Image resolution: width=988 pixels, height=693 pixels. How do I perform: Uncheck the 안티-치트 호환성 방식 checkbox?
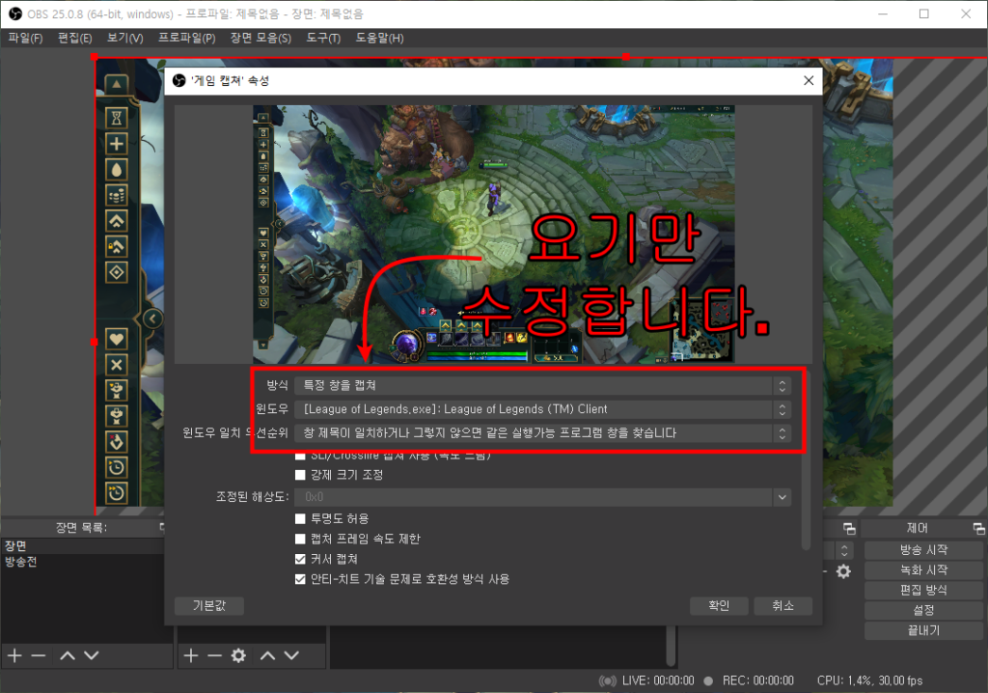301,579
